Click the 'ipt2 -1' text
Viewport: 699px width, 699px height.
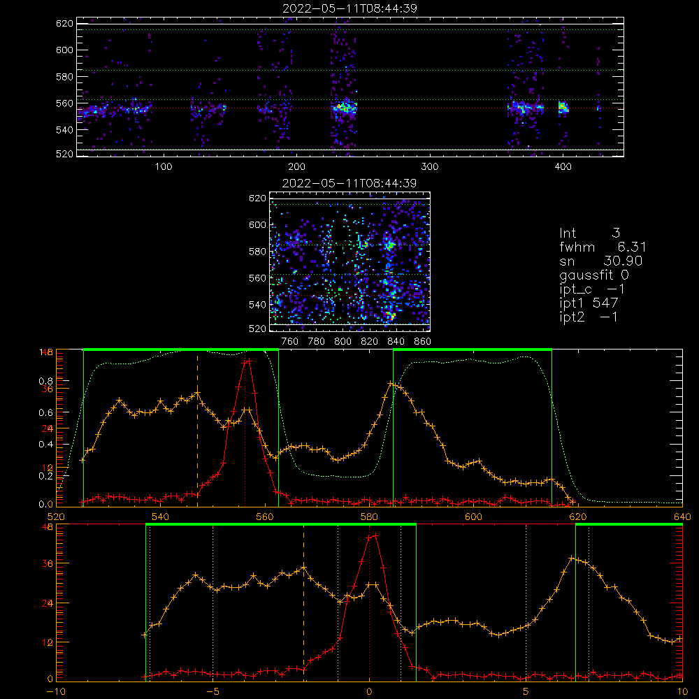(x=588, y=317)
